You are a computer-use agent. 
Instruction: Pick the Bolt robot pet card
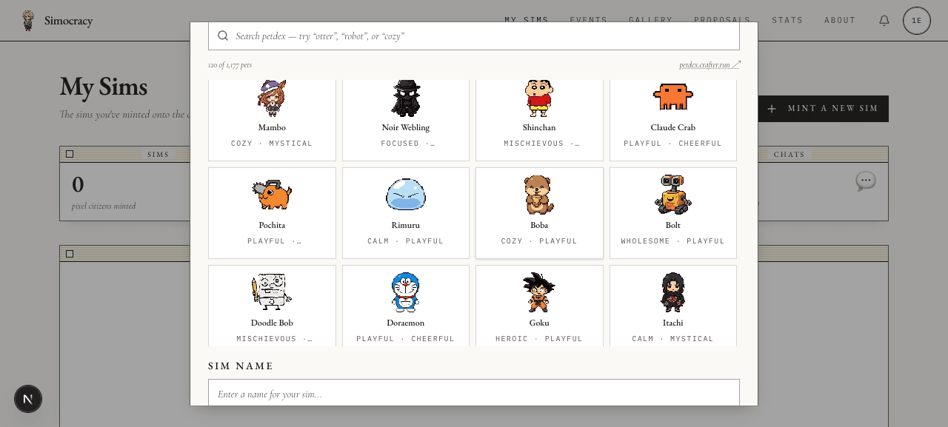pyautogui.click(x=673, y=213)
